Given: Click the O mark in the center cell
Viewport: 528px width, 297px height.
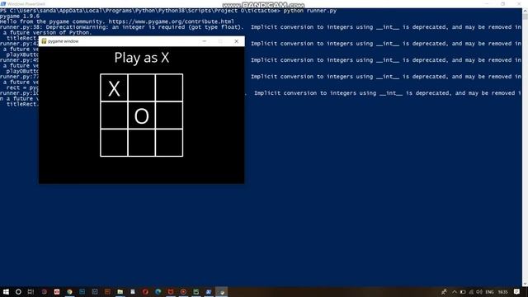Looking at the screenshot, I should pyautogui.click(x=141, y=116).
